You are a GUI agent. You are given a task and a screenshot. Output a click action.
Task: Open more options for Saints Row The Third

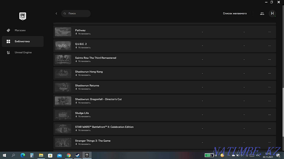[270, 60]
